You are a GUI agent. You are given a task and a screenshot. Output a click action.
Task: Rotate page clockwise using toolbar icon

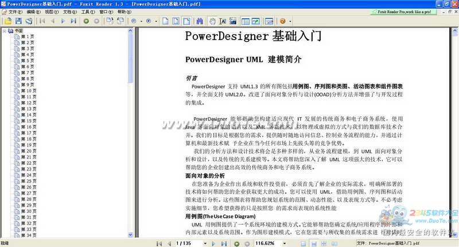click(110, 21)
